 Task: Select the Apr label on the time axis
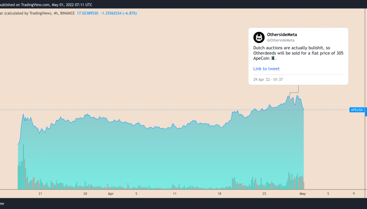[x=110, y=193]
